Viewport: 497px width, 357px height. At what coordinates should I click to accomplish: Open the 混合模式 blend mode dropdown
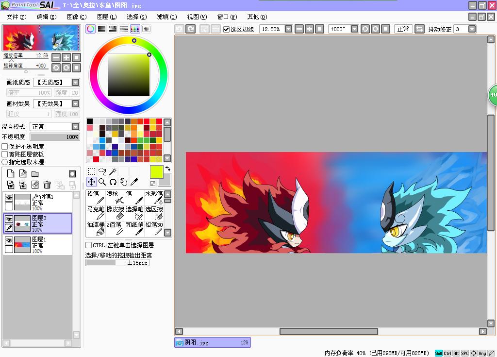[75, 127]
